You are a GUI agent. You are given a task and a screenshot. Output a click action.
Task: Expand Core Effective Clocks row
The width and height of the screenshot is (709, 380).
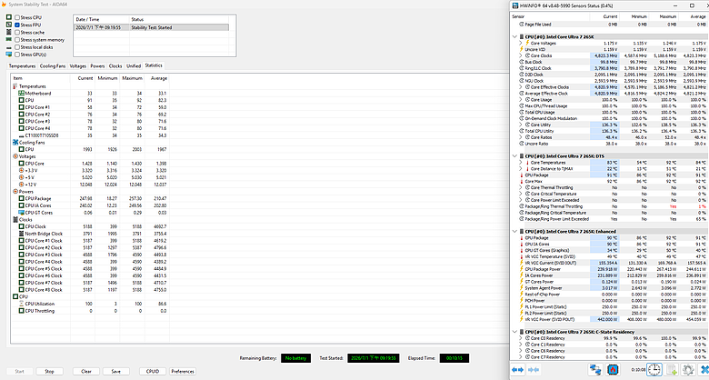[522, 87]
